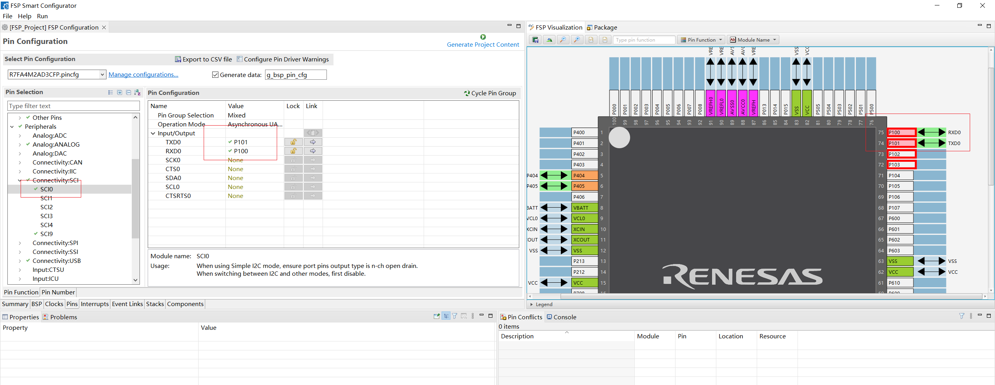The width and height of the screenshot is (995, 385).
Task: Click Cycle Pin Group label
Action: (x=494, y=93)
